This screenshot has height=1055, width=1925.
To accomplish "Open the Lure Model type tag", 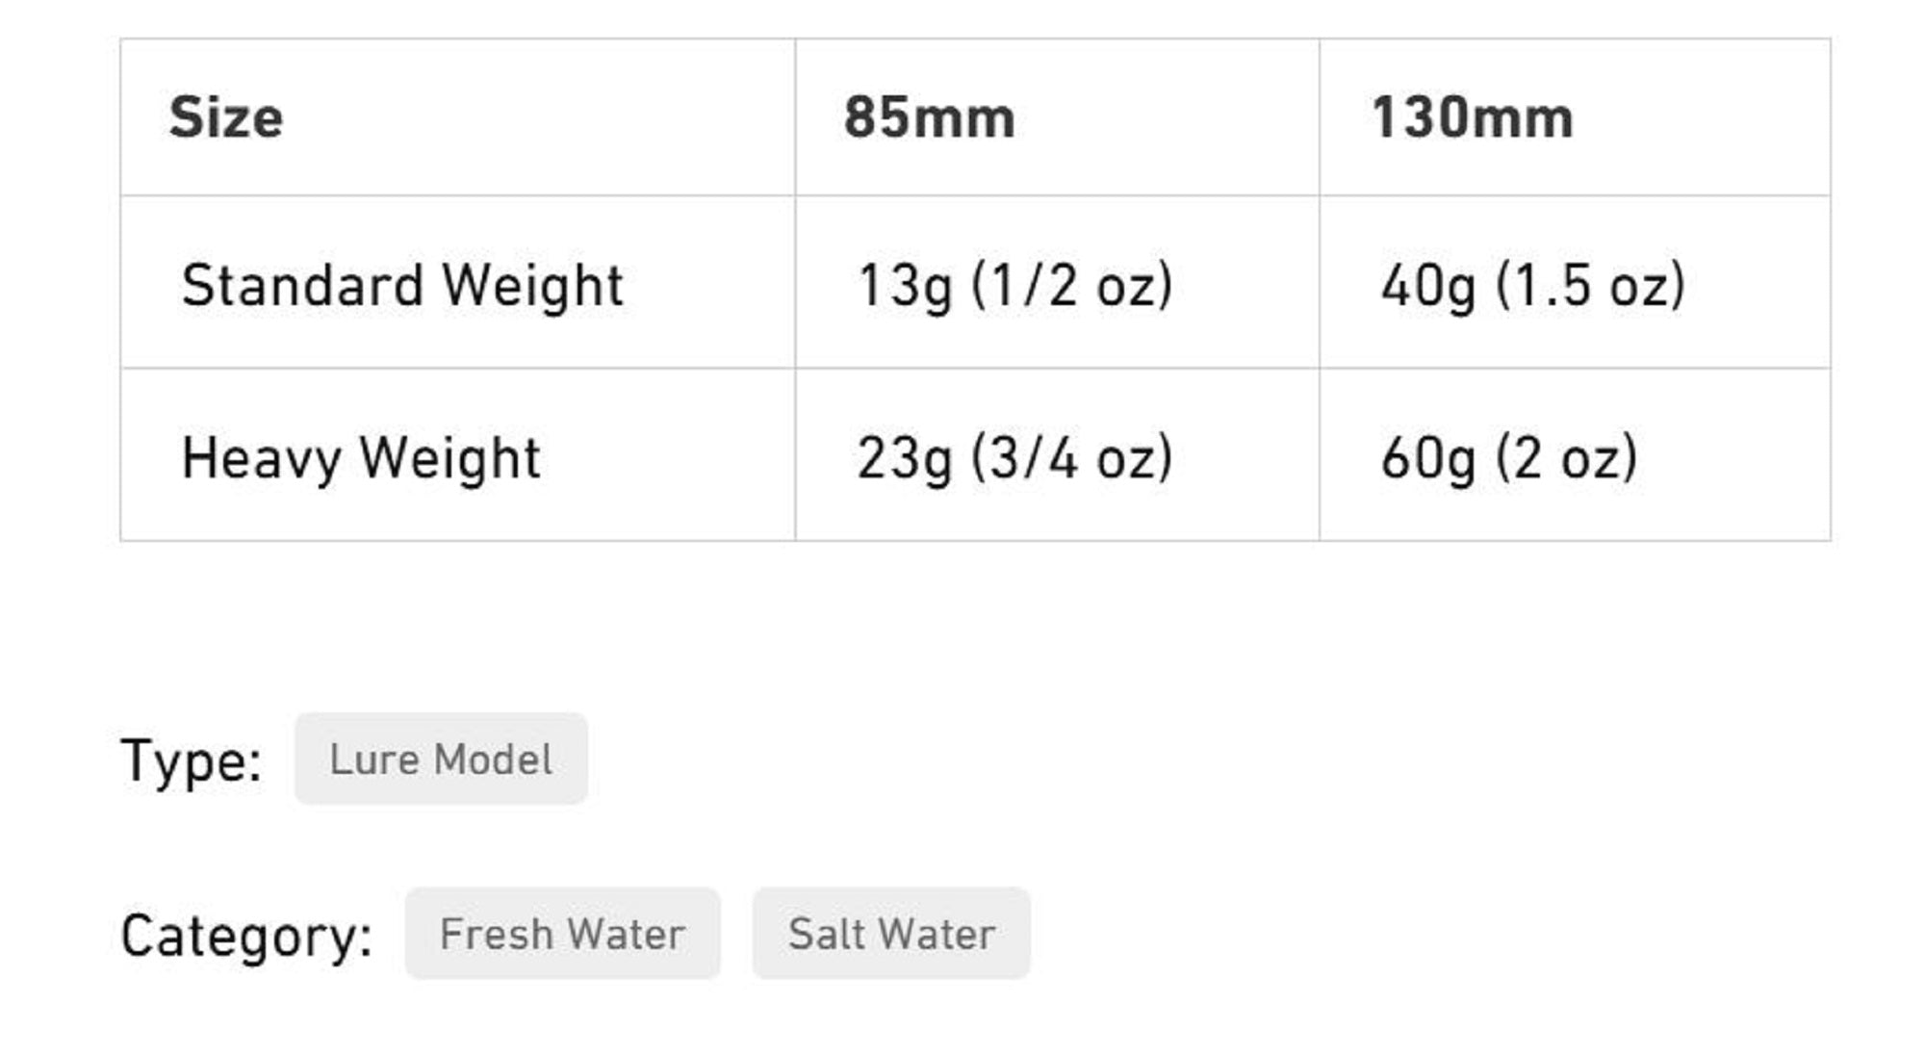I will coord(441,759).
